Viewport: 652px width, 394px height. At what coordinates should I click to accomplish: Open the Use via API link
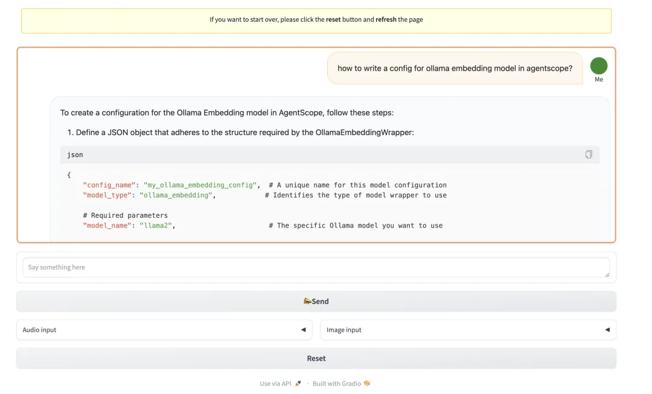276,384
